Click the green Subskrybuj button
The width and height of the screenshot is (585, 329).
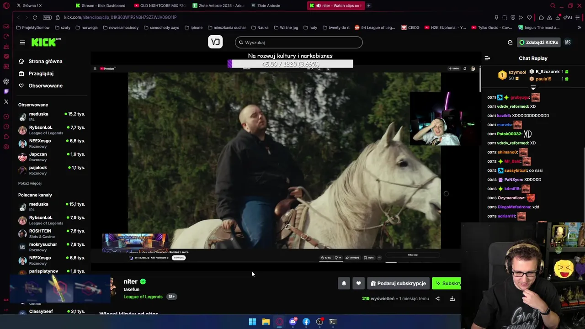(447, 283)
